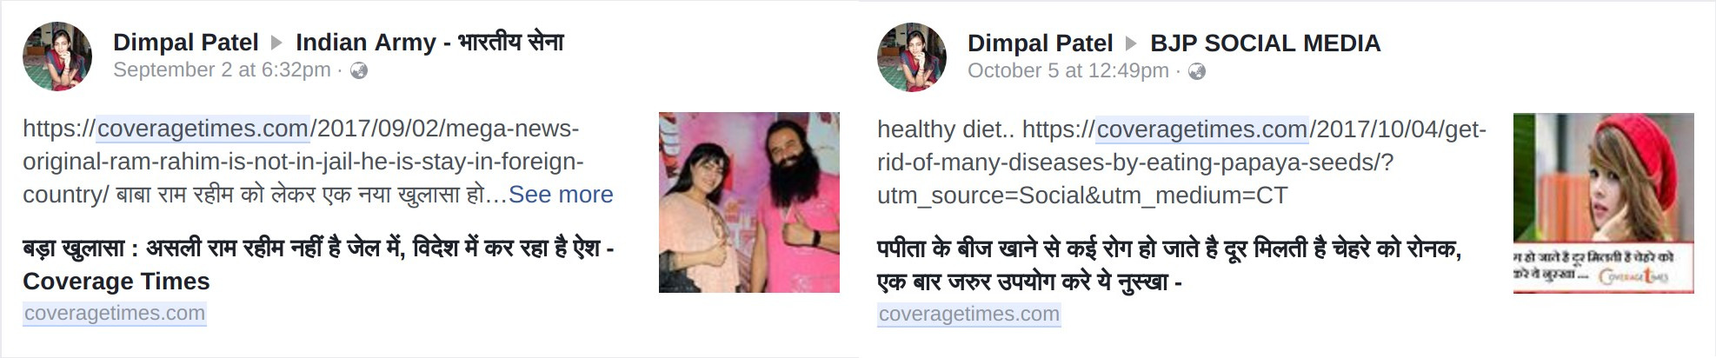This screenshot has width=1716, height=358.
Task: Click coveragetimes.com in the healthy diet URL
Action: pyautogui.click(x=1202, y=129)
